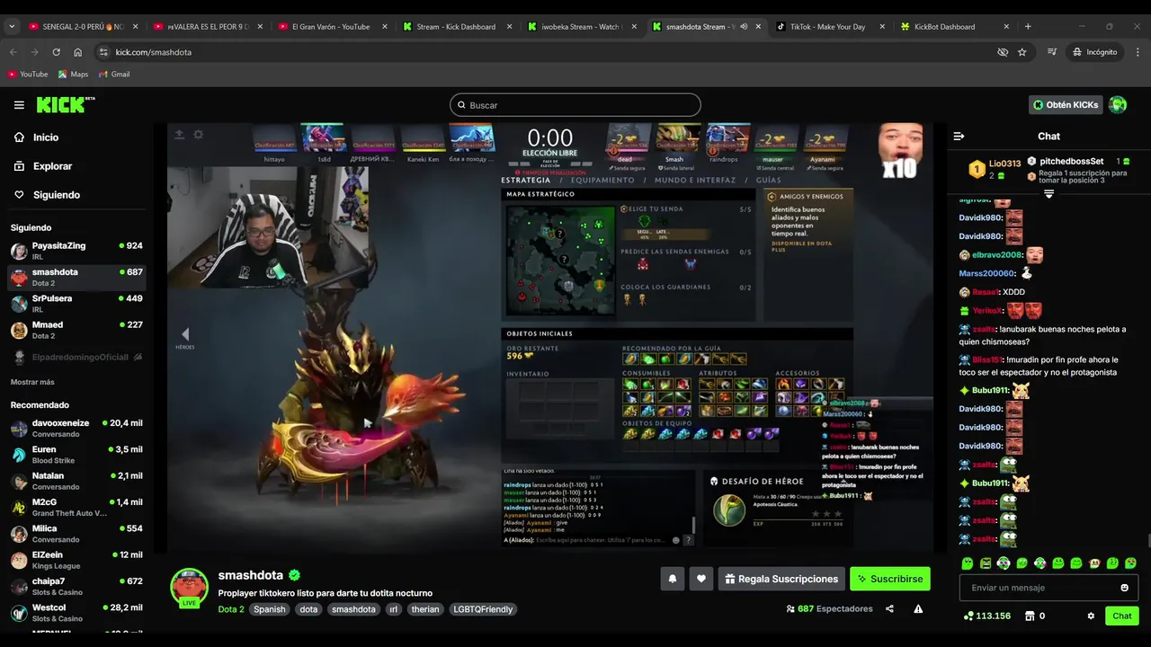This screenshot has width=1151, height=647.
Task: Open Mmaed channel in following list
Action: click(76, 330)
